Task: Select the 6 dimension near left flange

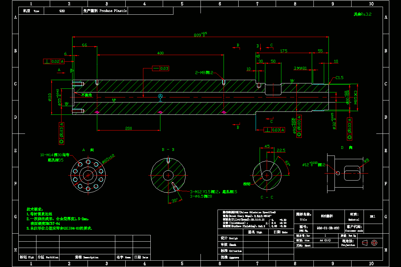Action: pyautogui.click(x=65, y=53)
